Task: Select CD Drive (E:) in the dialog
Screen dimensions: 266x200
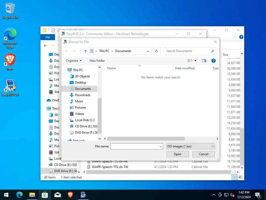Action: pyautogui.click(x=86, y=126)
